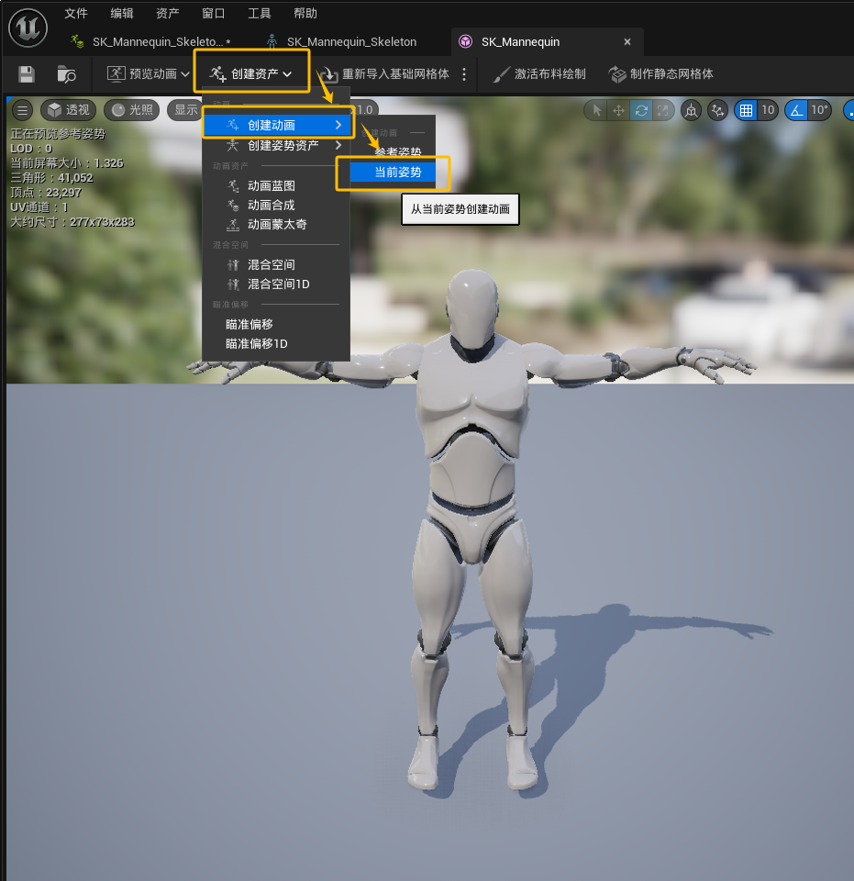Toggle grid snapping in the viewport
The height and width of the screenshot is (881, 854).
tap(747, 110)
